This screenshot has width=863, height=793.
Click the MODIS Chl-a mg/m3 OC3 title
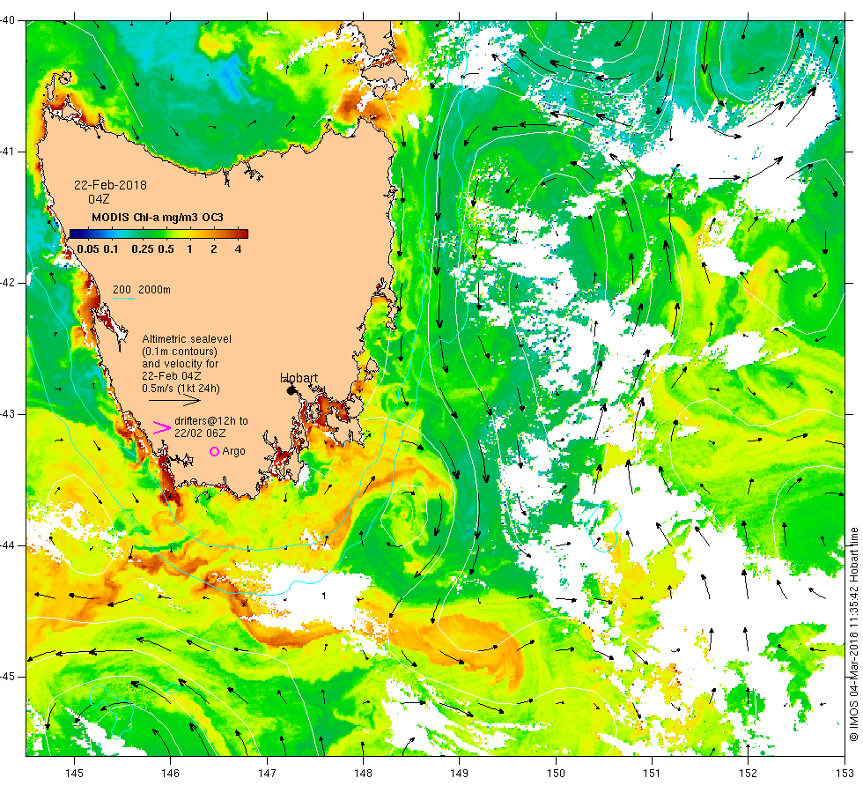pyautogui.click(x=158, y=218)
